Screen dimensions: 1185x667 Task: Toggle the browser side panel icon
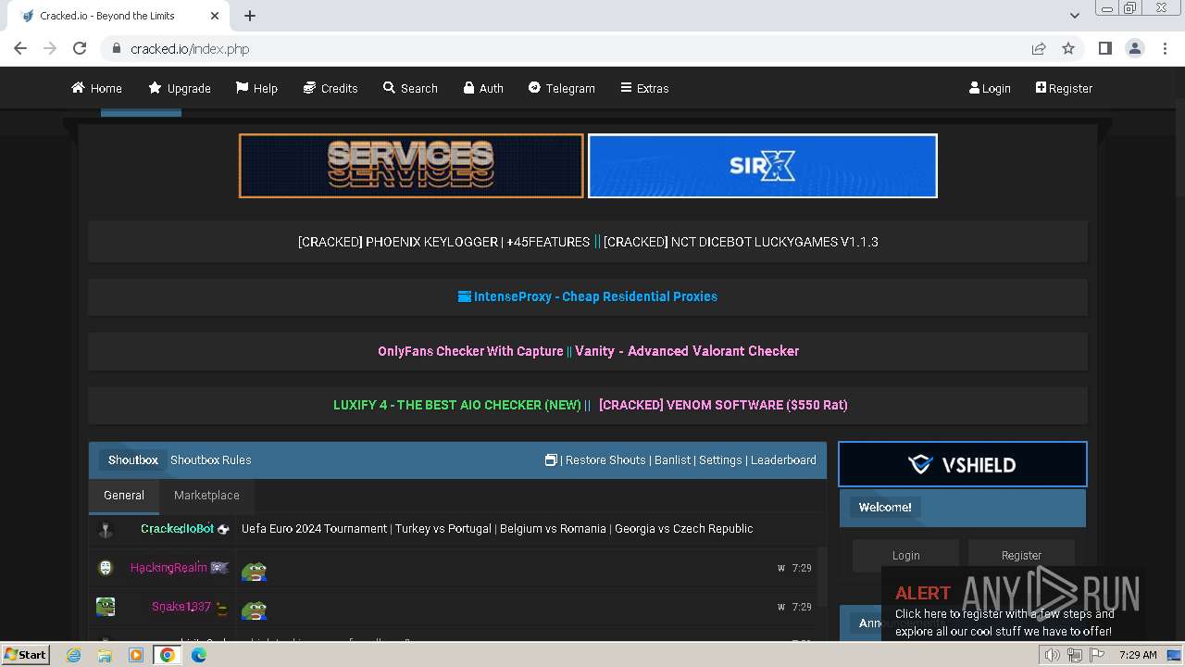(1104, 48)
